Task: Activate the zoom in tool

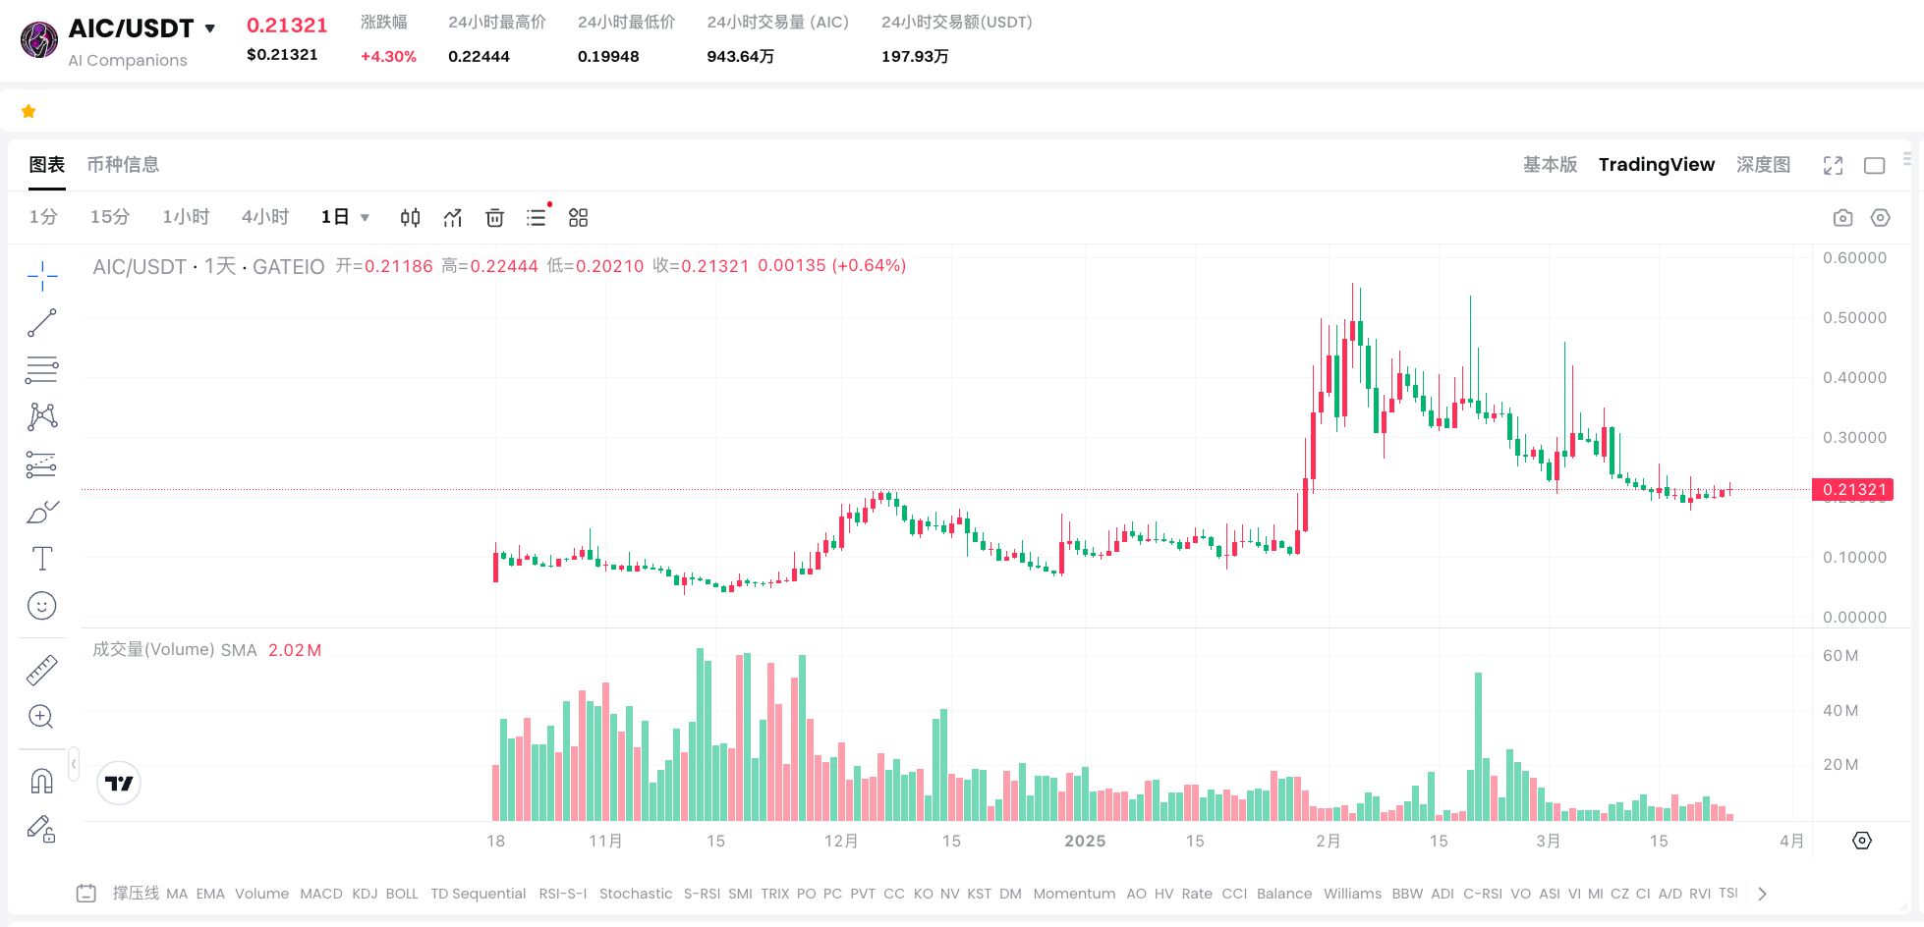Action: pyautogui.click(x=41, y=717)
